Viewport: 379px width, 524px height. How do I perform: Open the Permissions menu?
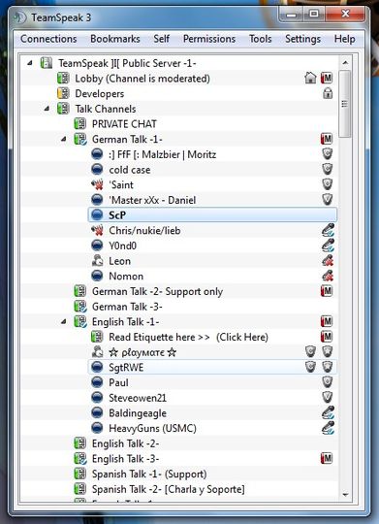[x=209, y=39]
